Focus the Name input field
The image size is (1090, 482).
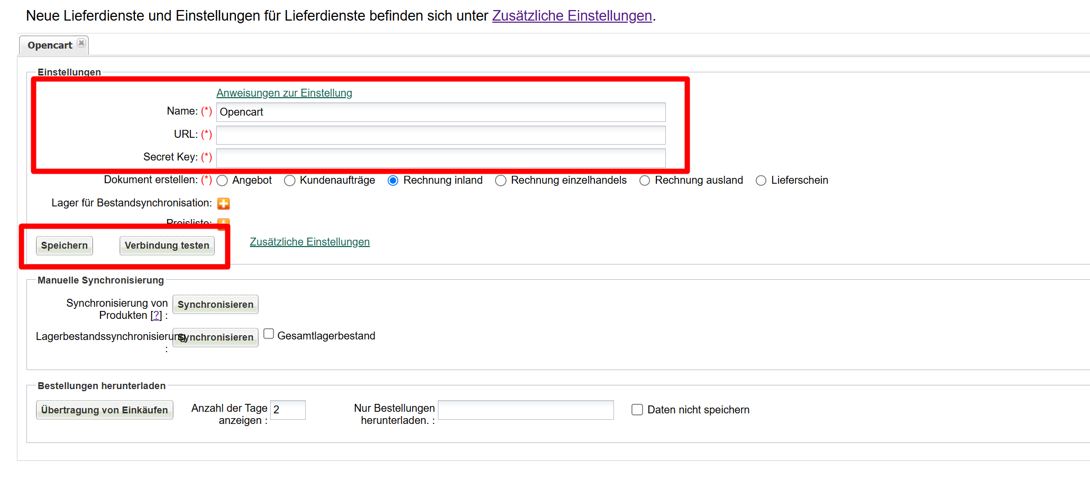coord(441,112)
